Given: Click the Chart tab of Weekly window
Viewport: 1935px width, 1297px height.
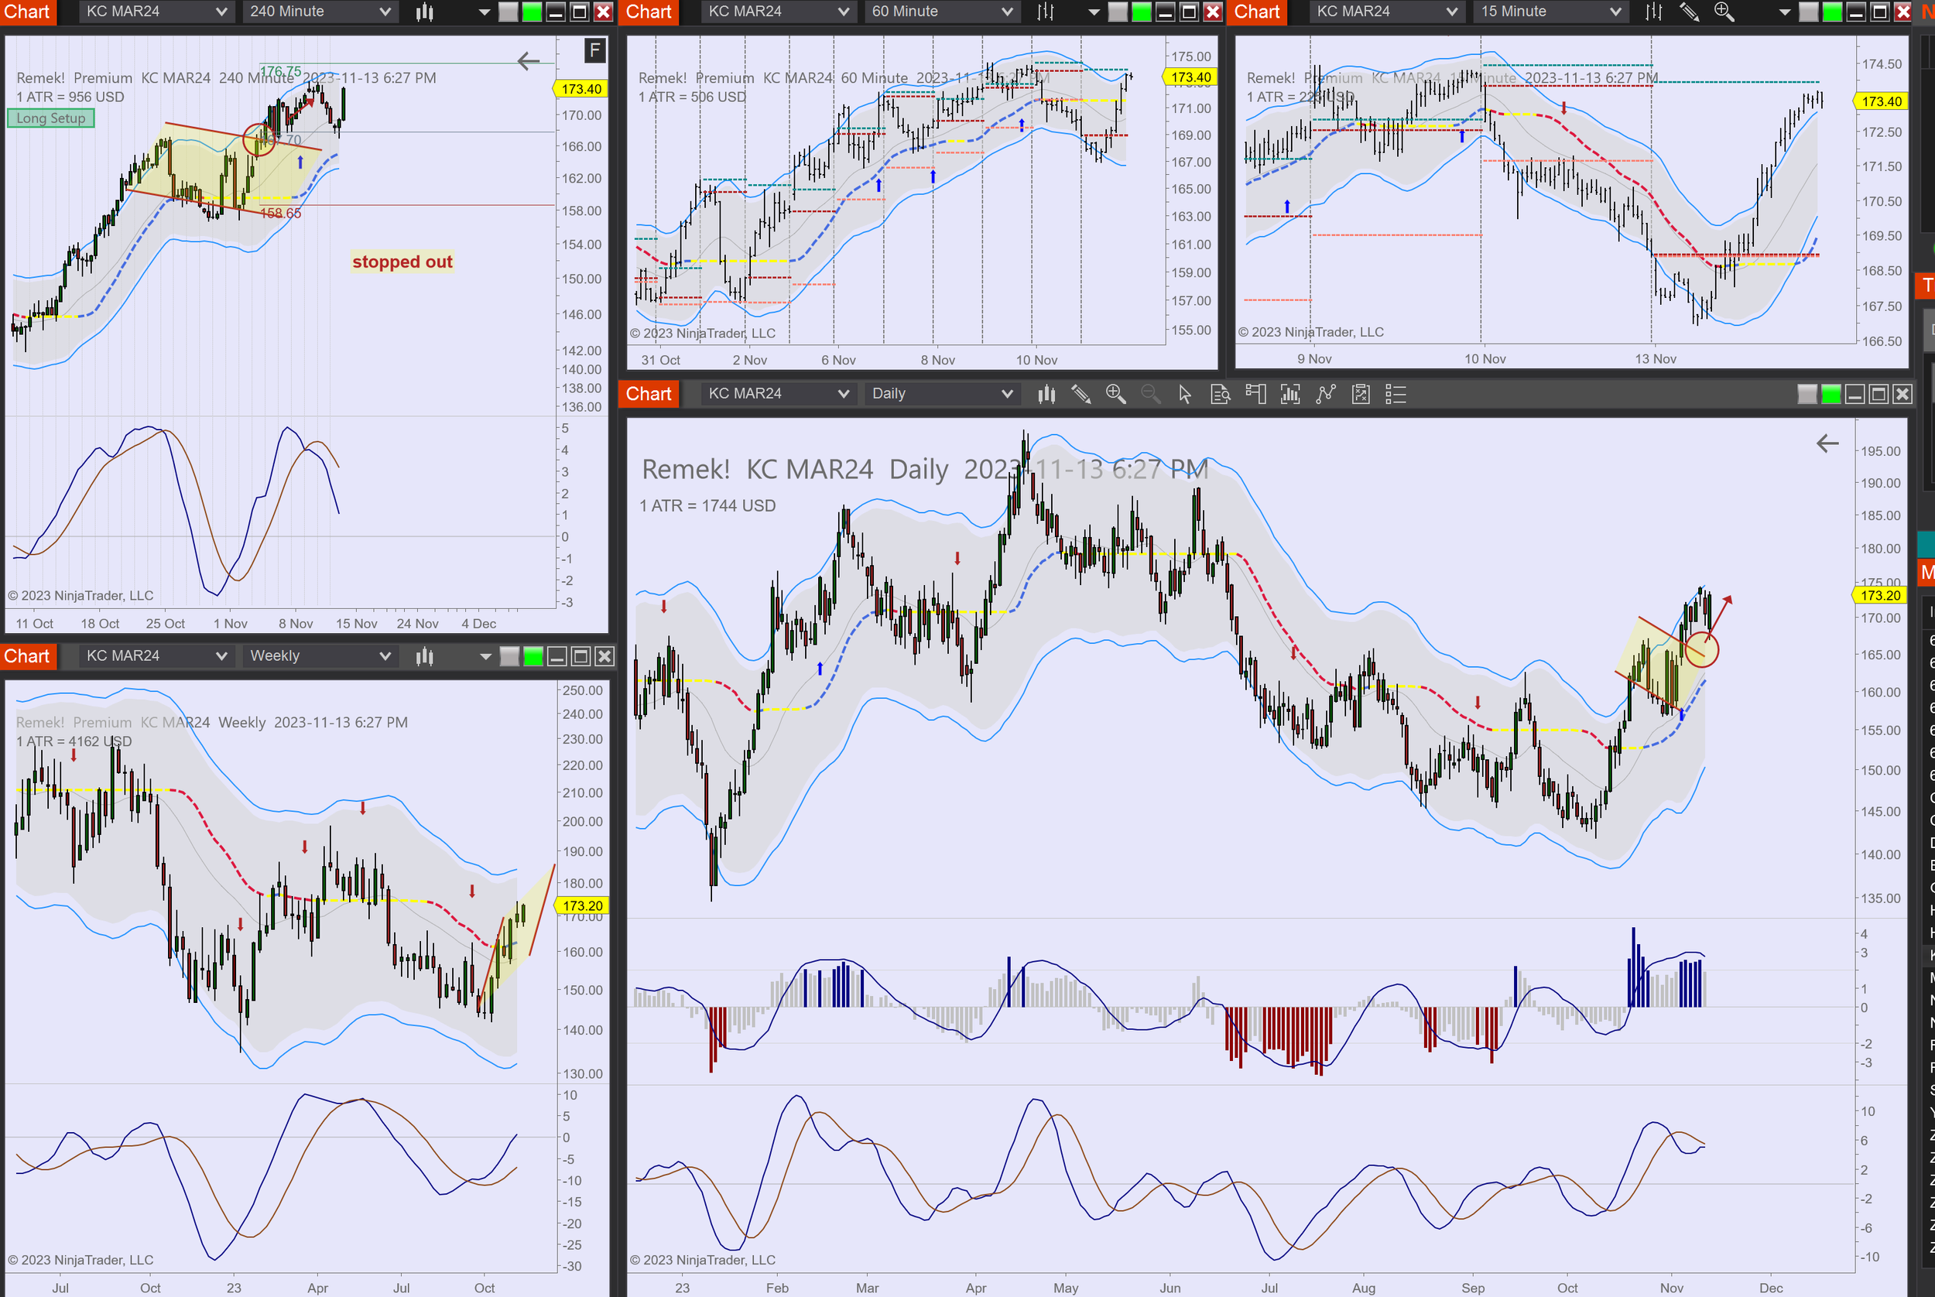Looking at the screenshot, I should (x=26, y=657).
